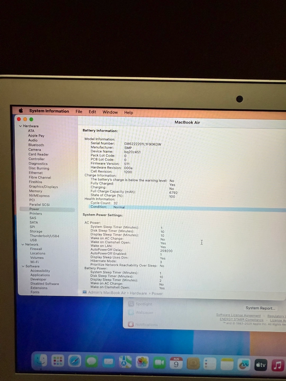Launch Music app from the dock
Screen dimensions: 286x381
[278, 366]
